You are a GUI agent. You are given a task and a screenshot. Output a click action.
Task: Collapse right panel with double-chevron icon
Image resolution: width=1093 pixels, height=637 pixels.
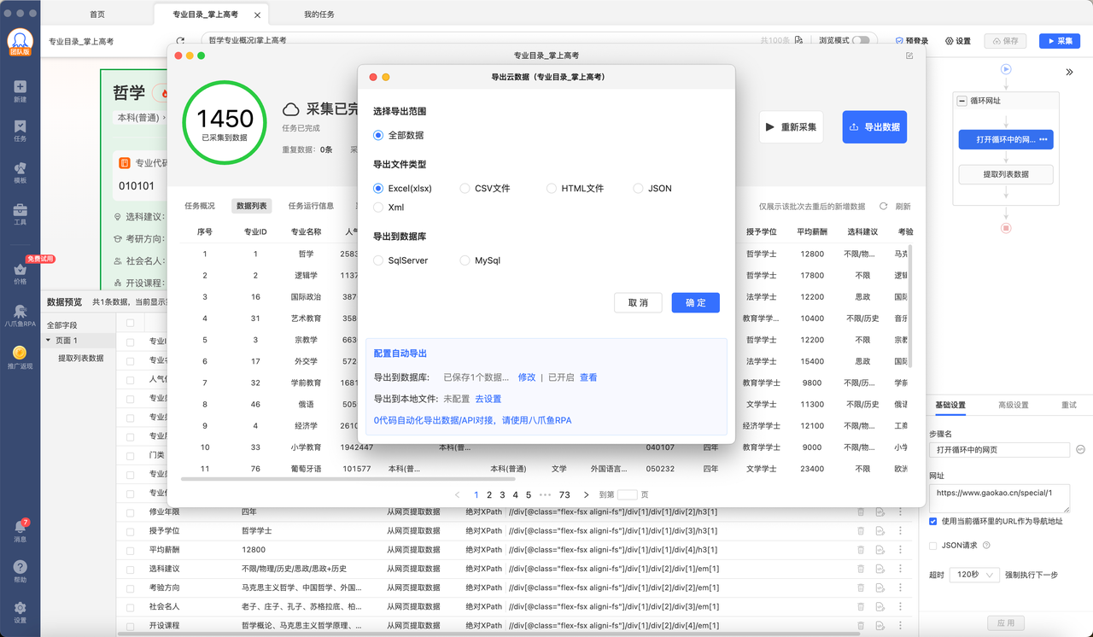(1069, 73)
